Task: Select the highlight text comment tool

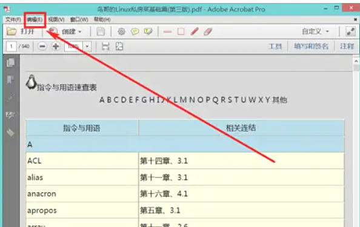Action: pyautogui.click(x=148, y=31)
